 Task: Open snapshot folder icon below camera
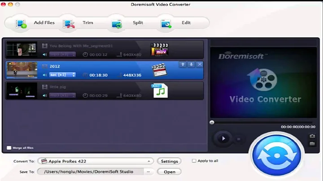(312, 143)
